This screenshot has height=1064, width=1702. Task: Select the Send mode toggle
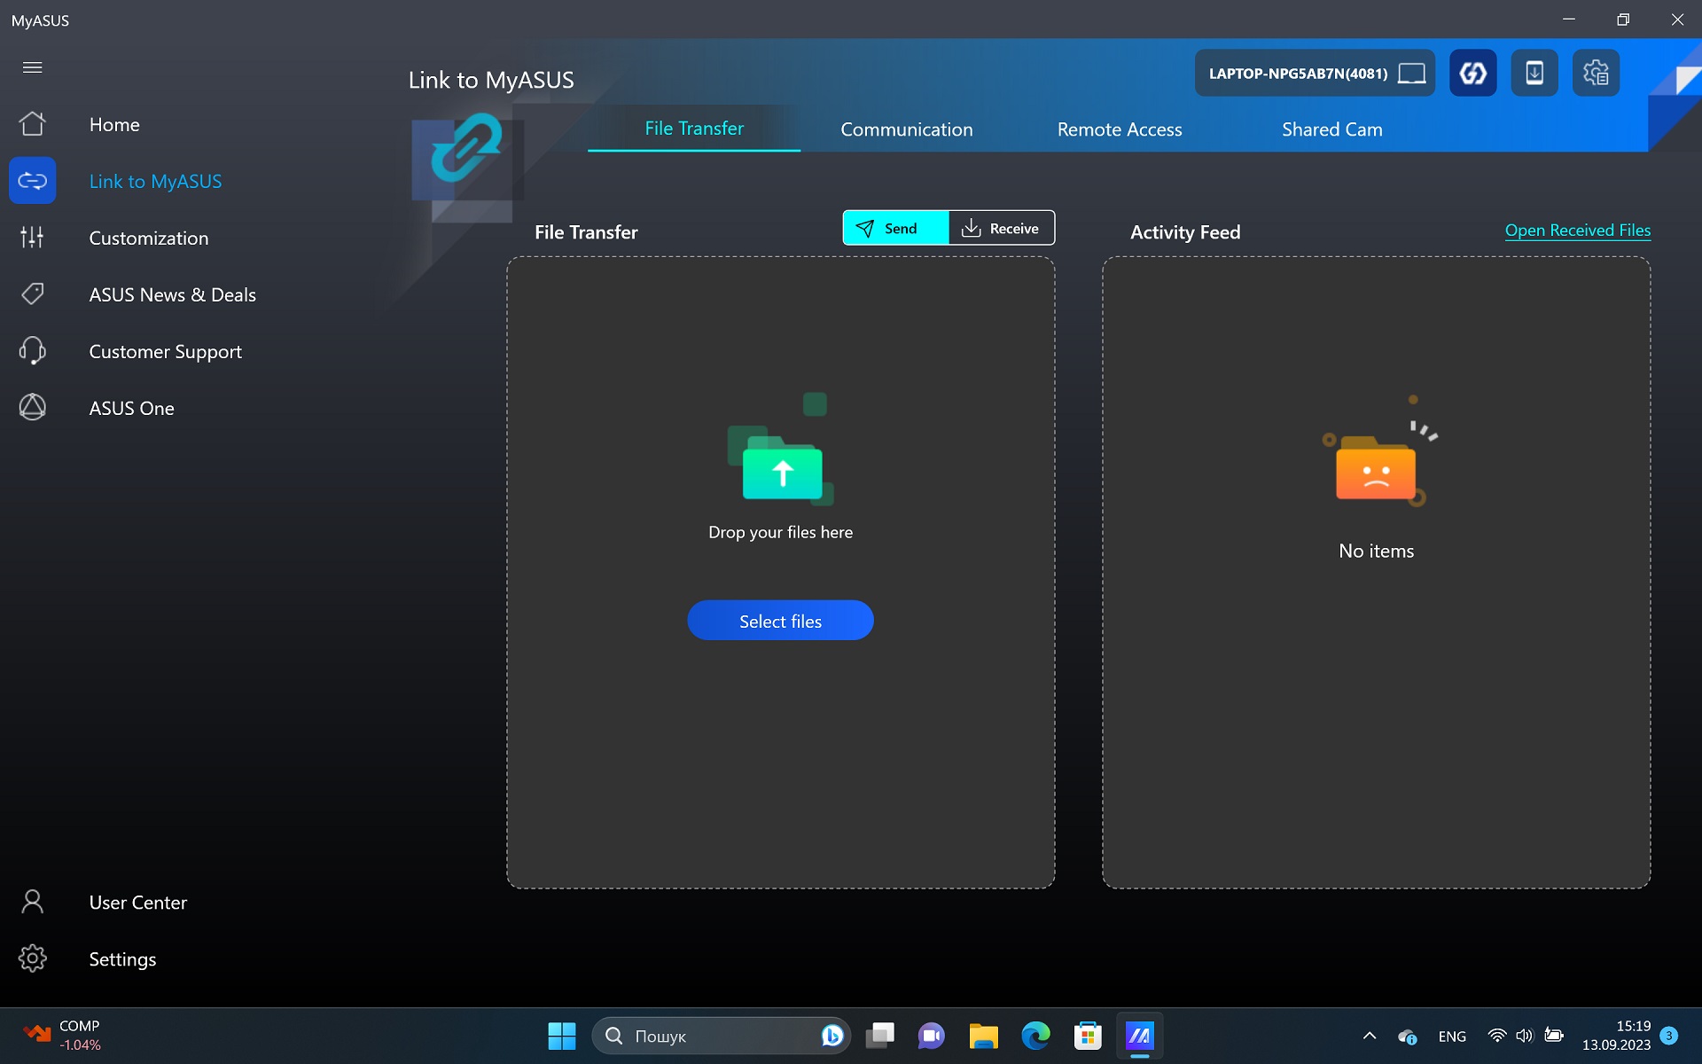coord(895,228)
